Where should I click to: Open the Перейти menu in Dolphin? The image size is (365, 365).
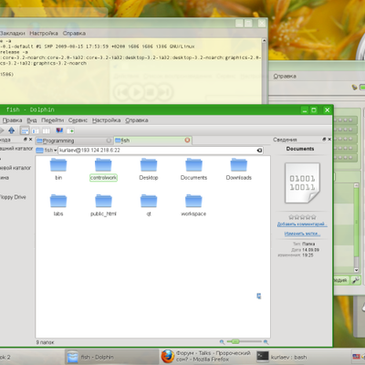(x=53, y=120)
